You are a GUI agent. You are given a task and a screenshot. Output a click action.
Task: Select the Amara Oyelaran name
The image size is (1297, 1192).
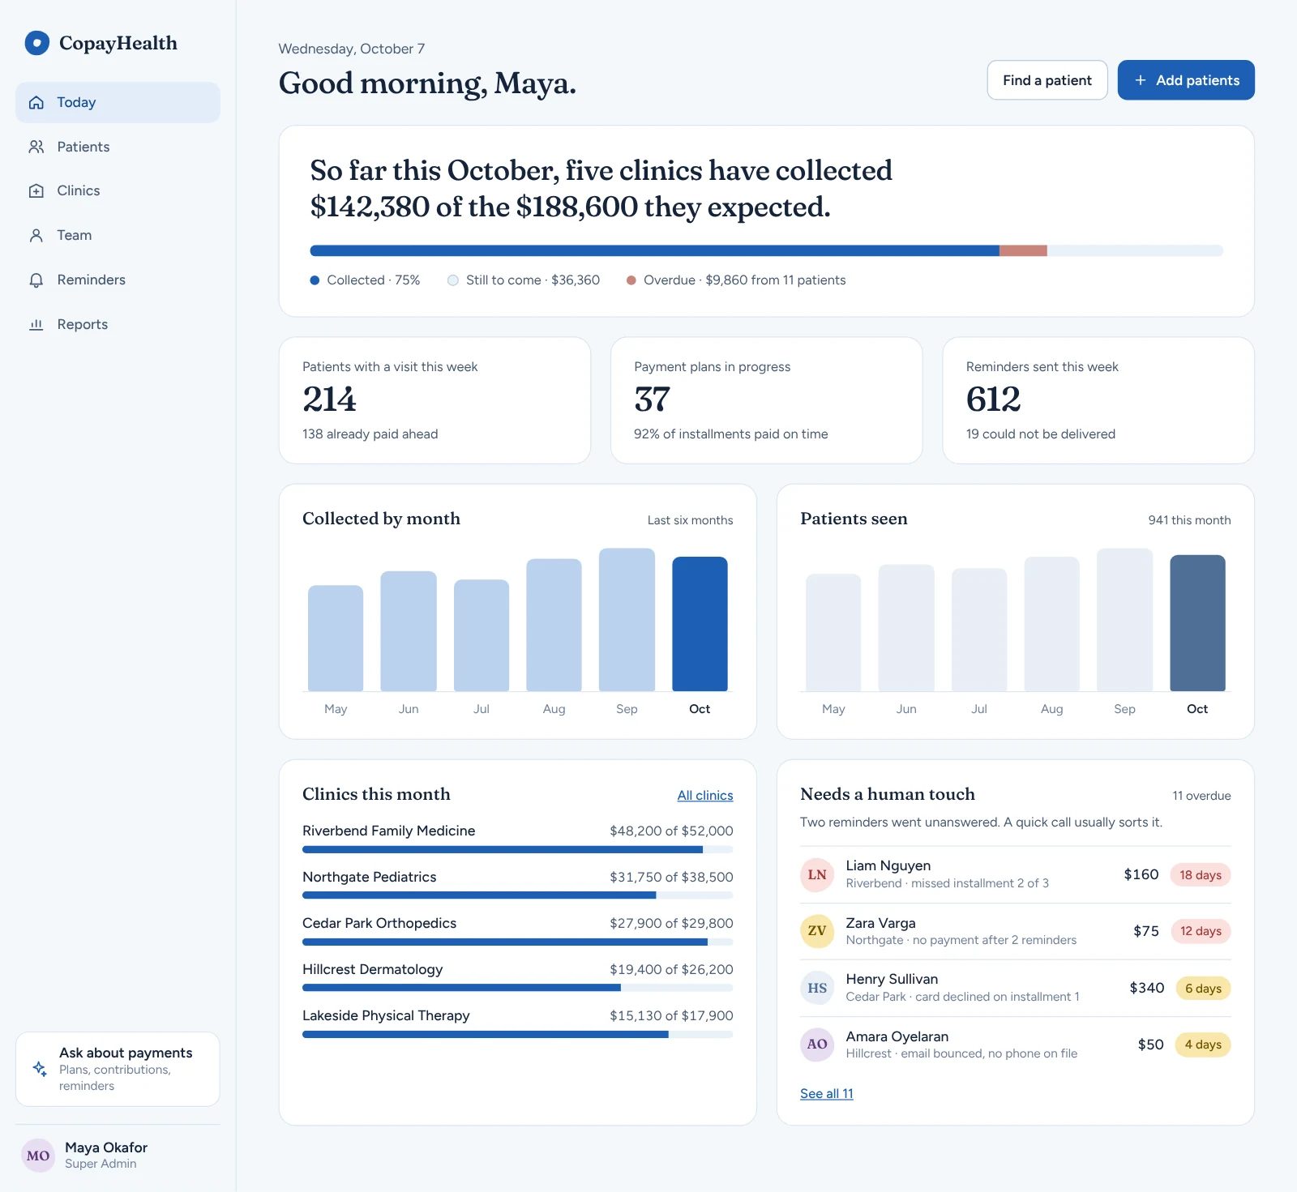(897, 1036)
